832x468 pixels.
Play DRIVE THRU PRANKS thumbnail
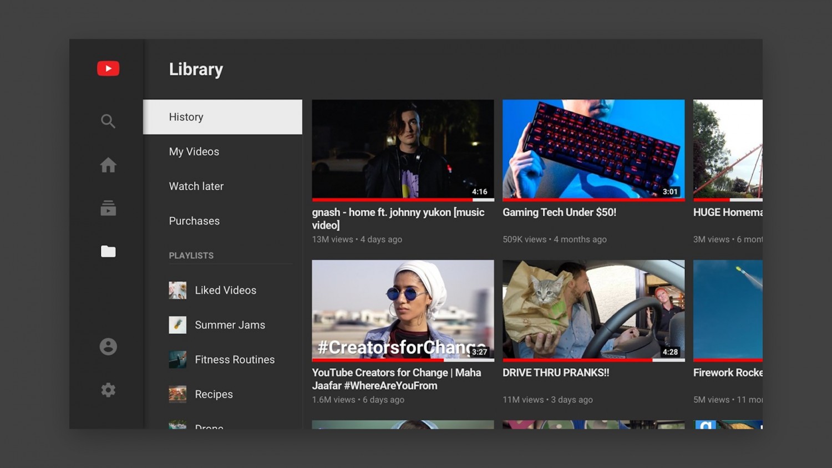(x=593, y=309)
